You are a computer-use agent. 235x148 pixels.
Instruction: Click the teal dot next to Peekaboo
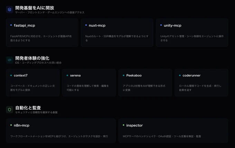123,75
